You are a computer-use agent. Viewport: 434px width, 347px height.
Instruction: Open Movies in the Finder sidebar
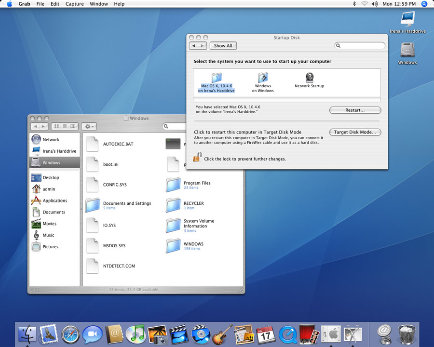54,224
